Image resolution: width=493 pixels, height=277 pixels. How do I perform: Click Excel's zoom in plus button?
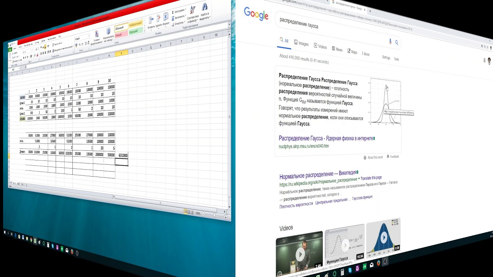(226, 217)
